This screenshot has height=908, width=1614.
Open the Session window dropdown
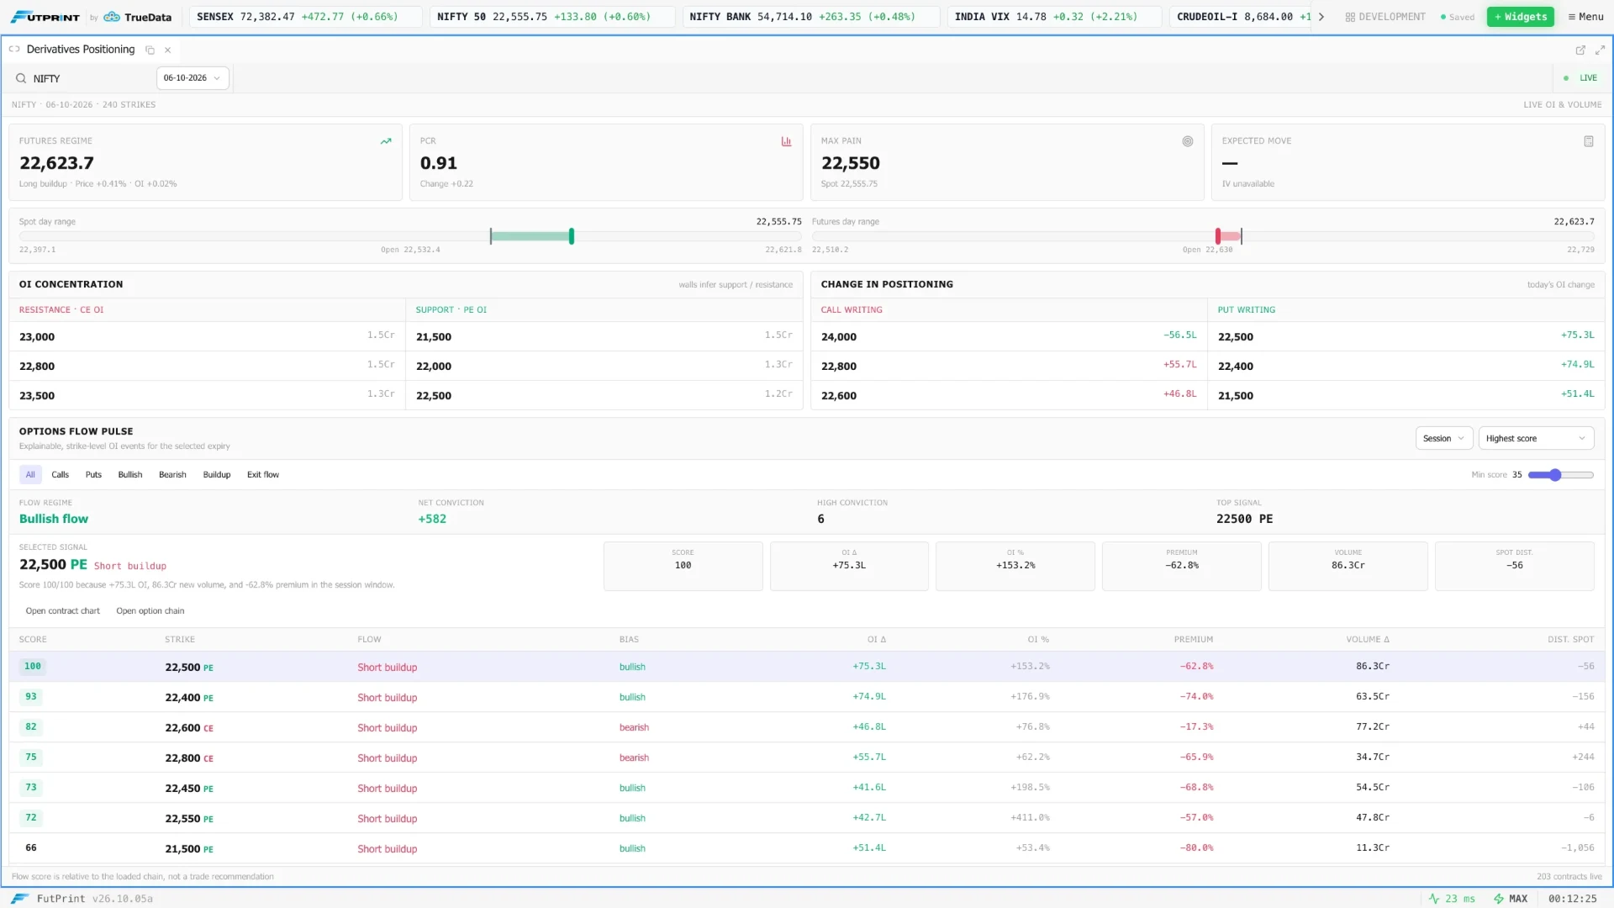pyautogui.click(x=1444, y=439)
